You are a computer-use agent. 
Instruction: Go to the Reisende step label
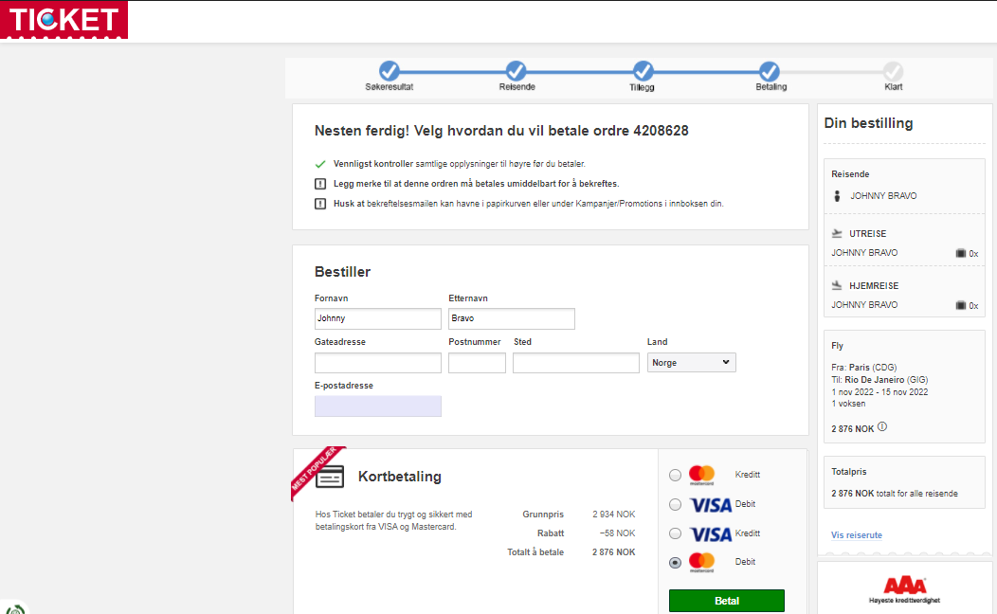coord(517,87)
